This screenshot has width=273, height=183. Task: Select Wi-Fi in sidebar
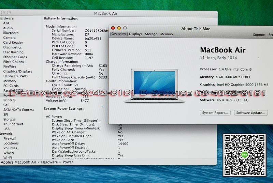(x=8, y=157)
